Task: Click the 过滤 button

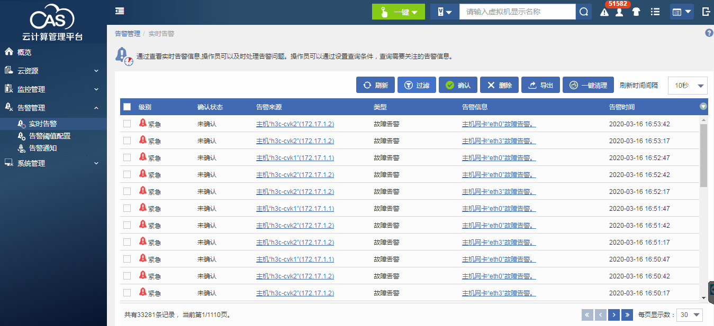Action: (417, 85)
